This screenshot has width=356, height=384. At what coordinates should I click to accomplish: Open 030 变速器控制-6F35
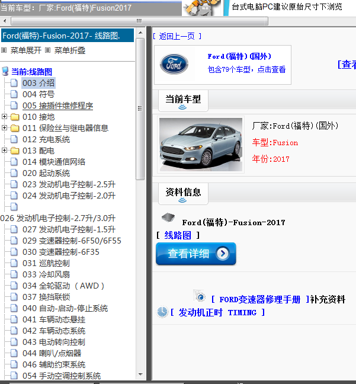click(x=61, y=252)
